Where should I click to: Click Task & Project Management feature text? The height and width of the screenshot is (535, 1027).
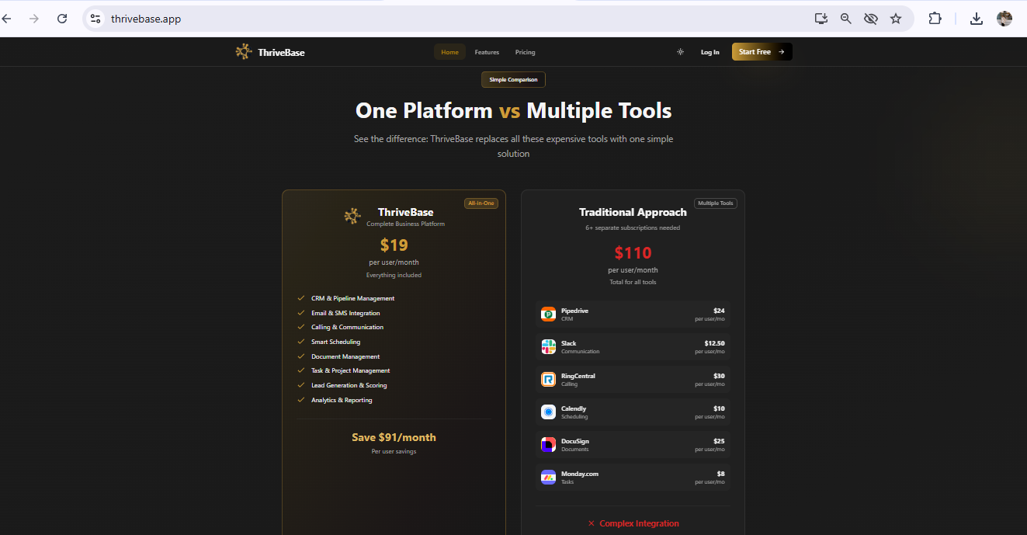[x=351, y=370]
